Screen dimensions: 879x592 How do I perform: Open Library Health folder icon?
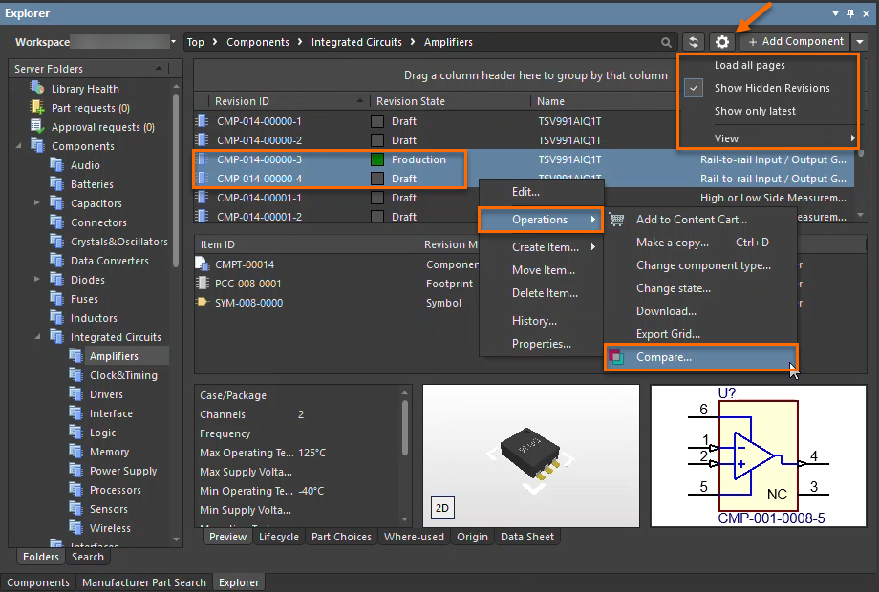pos(37,88)
